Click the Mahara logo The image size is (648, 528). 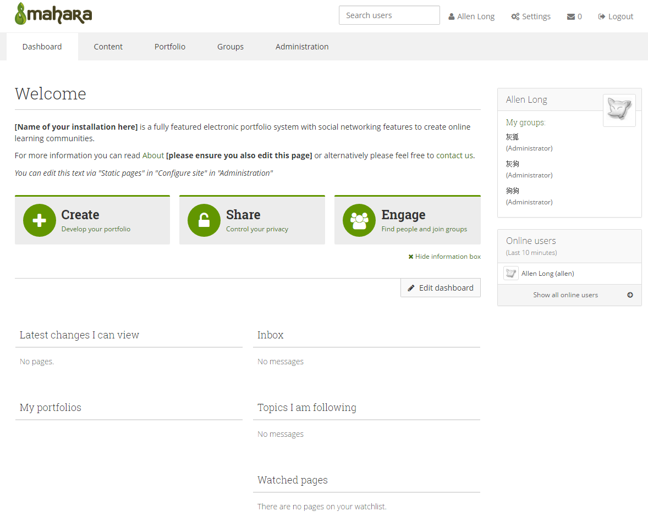53,14
